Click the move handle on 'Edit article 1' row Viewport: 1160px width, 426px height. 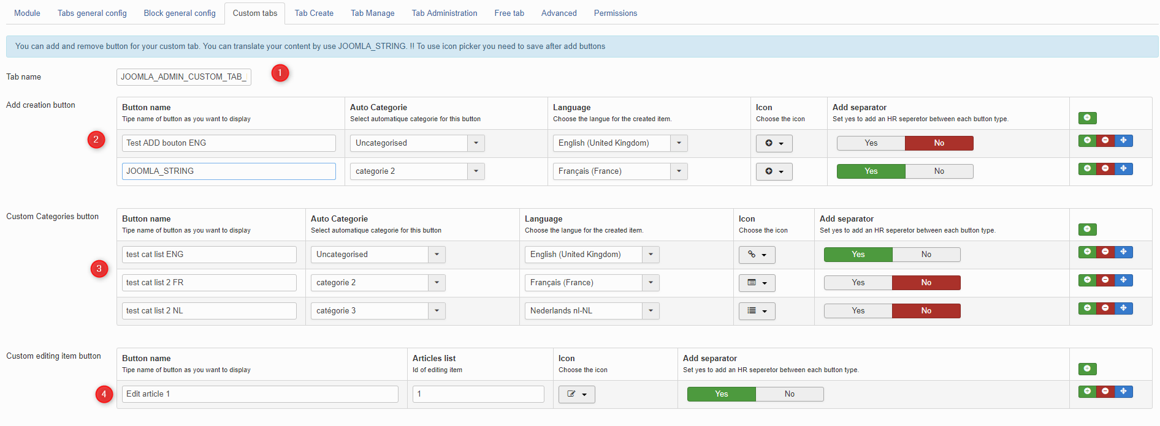1123,392
